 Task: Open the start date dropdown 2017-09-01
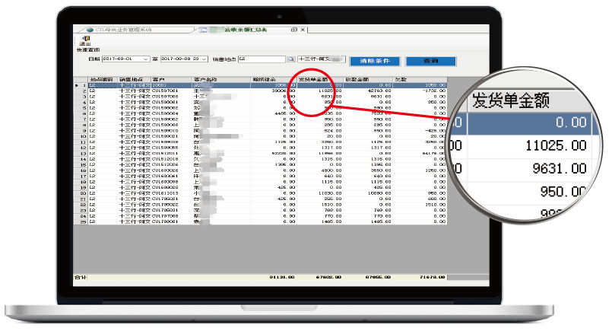click(x=146, y=59)
